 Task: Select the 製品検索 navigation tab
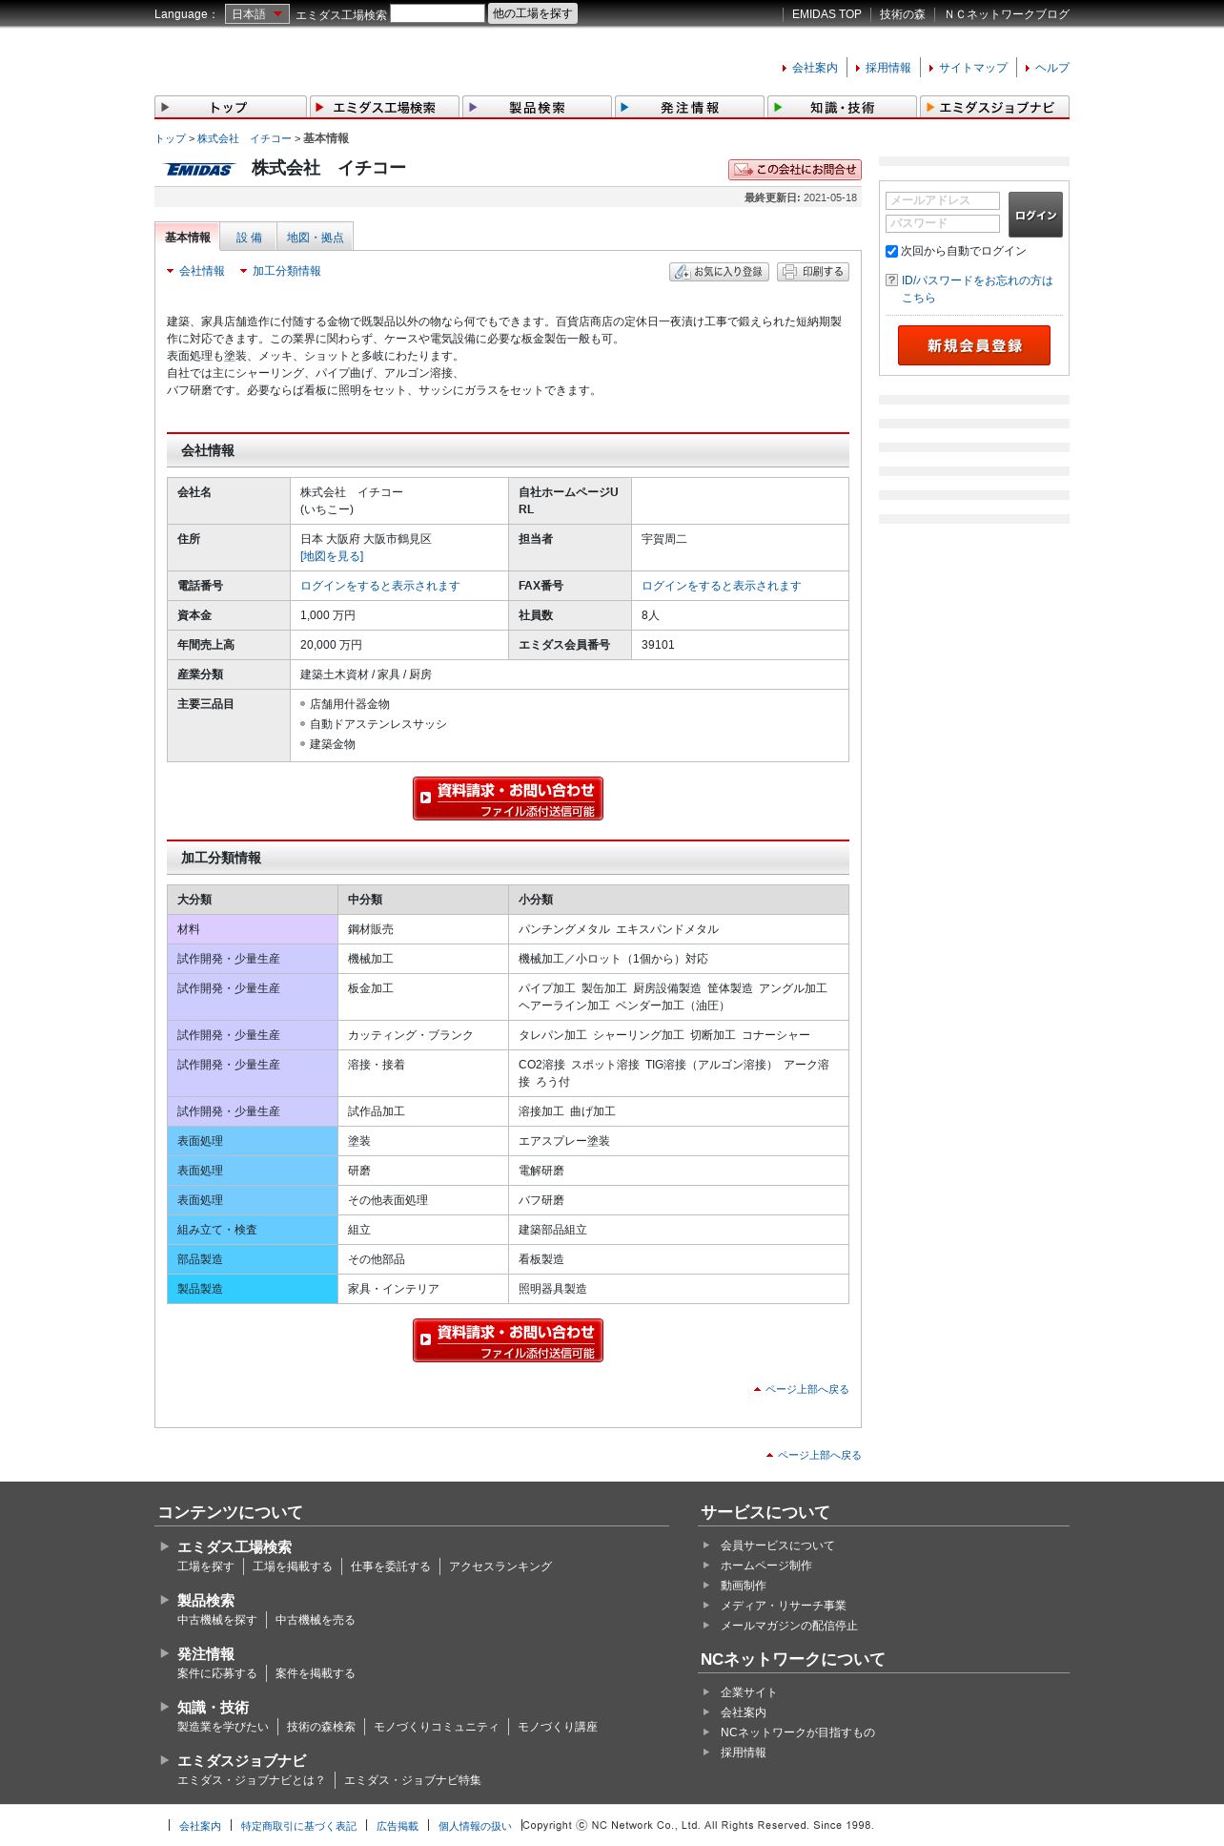point(537,107)
